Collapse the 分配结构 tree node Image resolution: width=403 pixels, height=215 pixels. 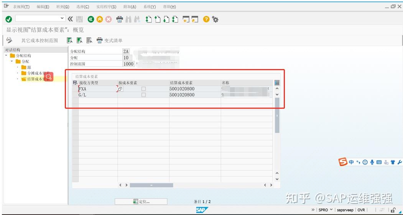pos(6,55)
